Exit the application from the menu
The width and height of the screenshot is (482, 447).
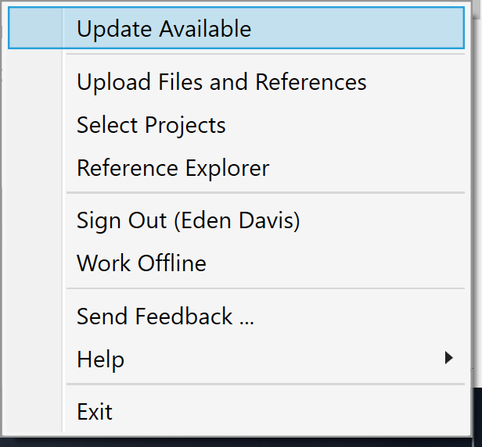(236, 411)
